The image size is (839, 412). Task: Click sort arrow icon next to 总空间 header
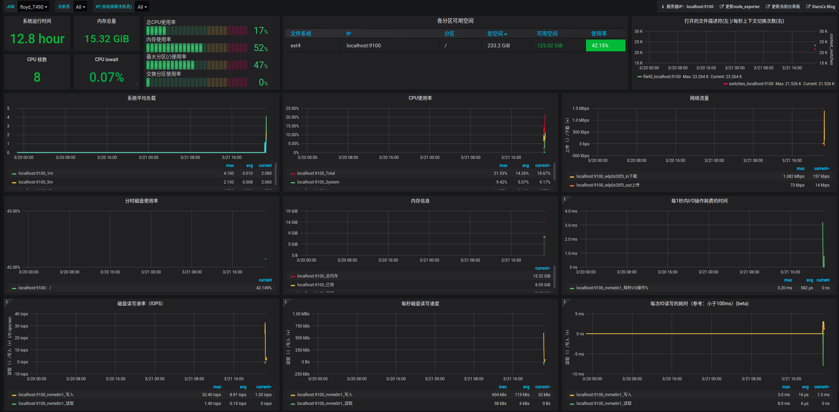coord(505,34)
